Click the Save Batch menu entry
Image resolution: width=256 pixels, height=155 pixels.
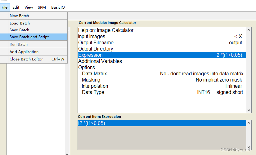click(19, 30)
